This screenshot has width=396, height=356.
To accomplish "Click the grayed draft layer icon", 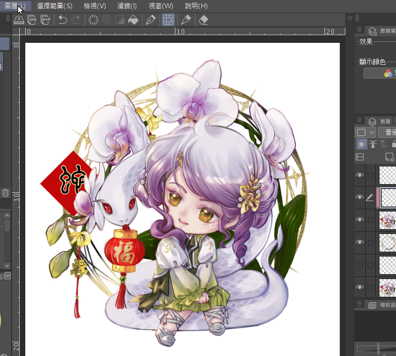I will 384,144.
